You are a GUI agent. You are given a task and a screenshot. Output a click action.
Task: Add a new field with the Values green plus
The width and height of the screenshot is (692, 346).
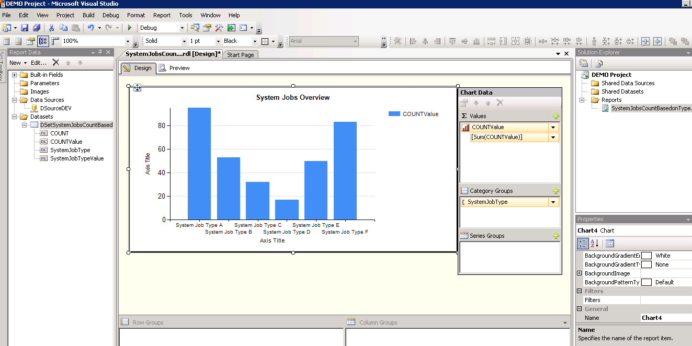[556, 116]
